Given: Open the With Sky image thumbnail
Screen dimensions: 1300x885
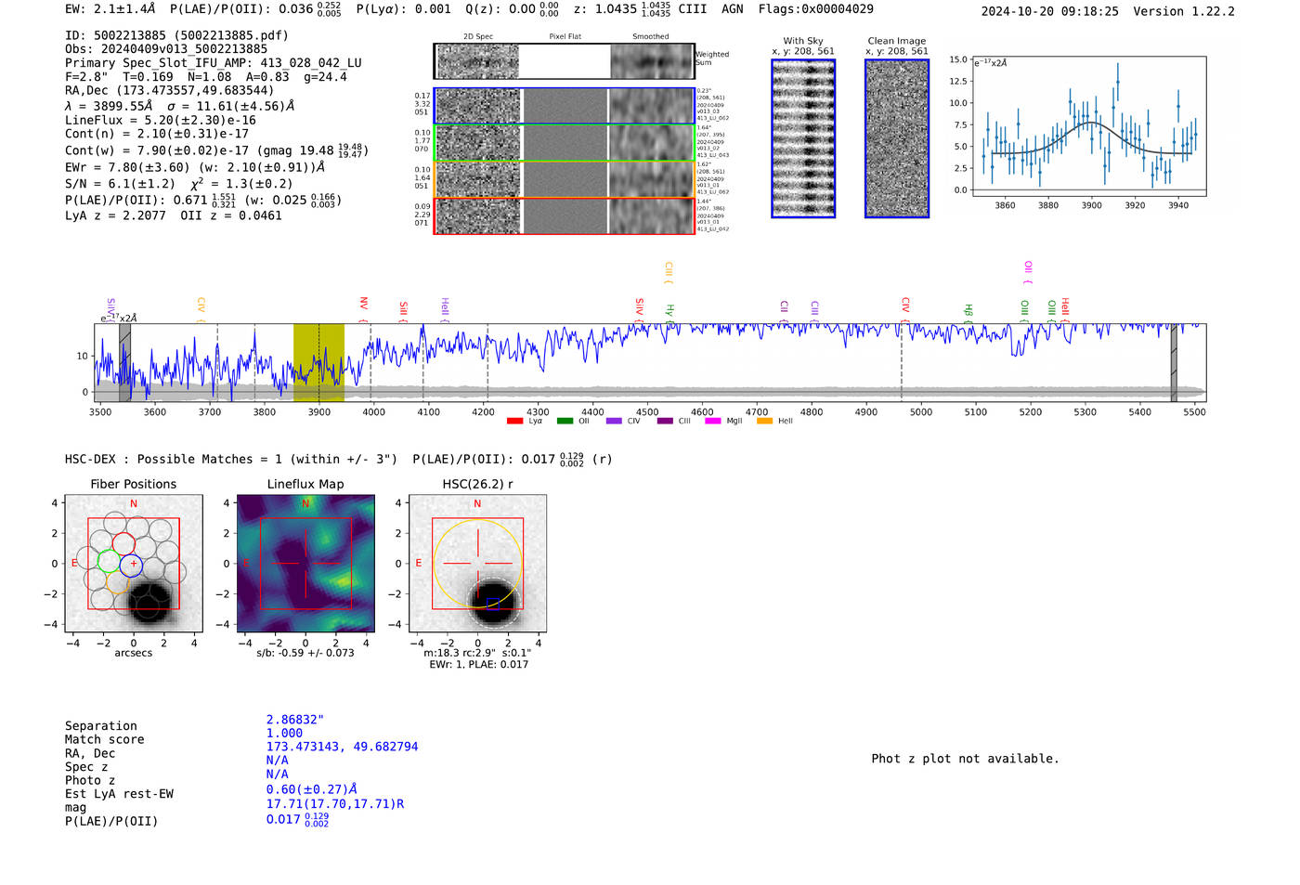Looking at the screenshot, I should pyautogui.click(x=803, y=138).
